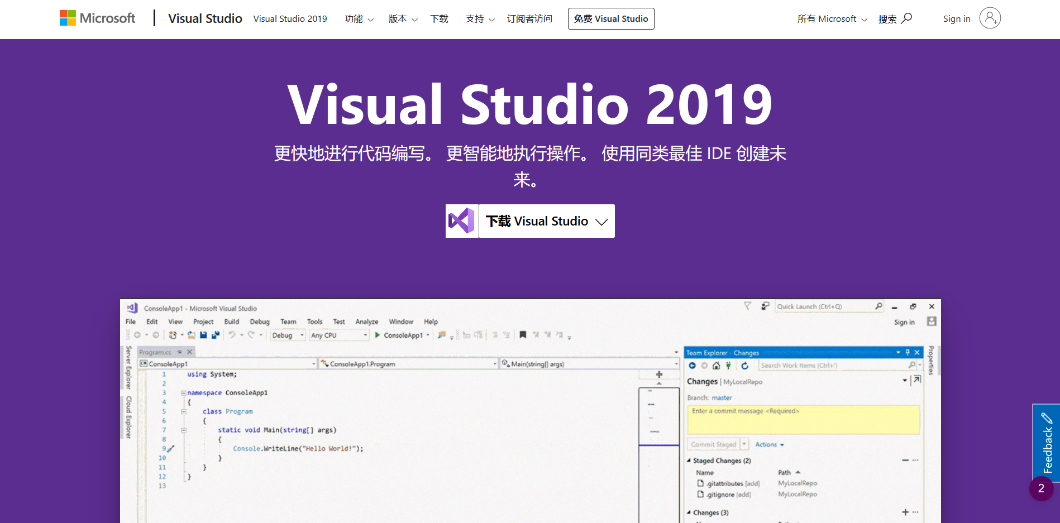The width and height of the screenshot is (1060, 523).
Task: Click Sign in inside Visual Studio window
Action: point(904,322)
